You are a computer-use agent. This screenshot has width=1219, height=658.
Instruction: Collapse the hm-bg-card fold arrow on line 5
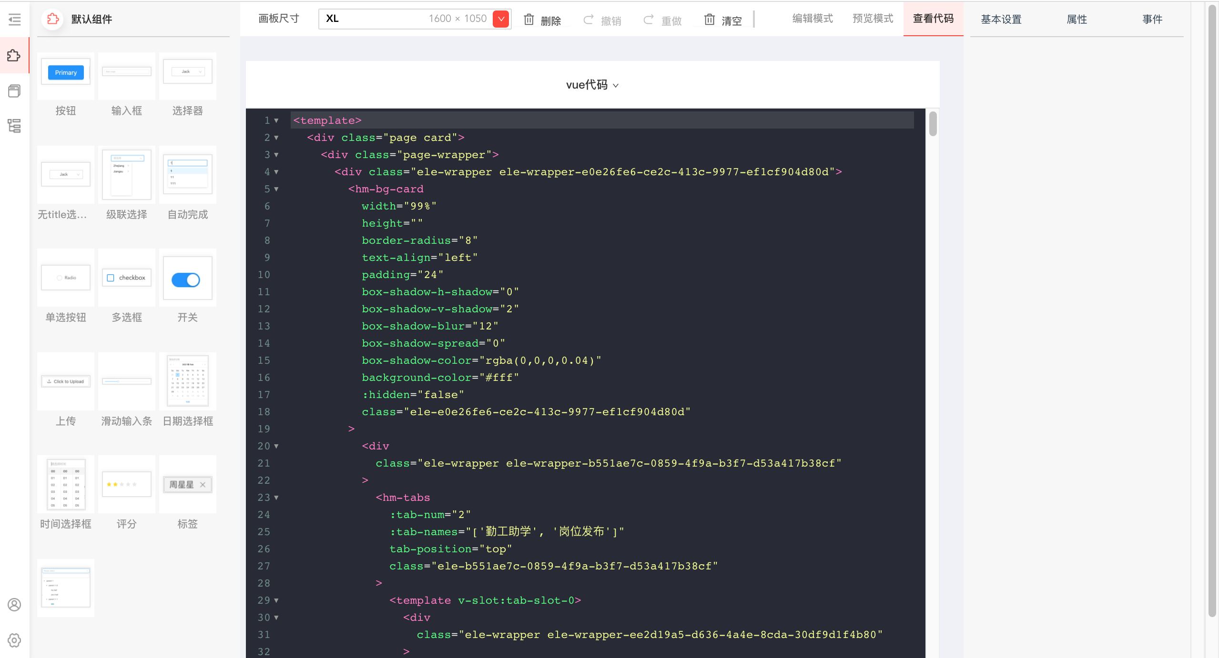[276, 189]
